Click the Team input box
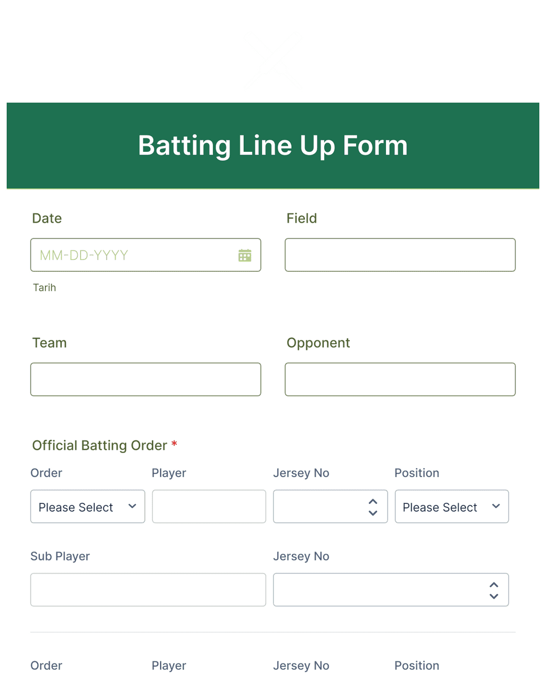546x673 pixels. tap(145, 379)
